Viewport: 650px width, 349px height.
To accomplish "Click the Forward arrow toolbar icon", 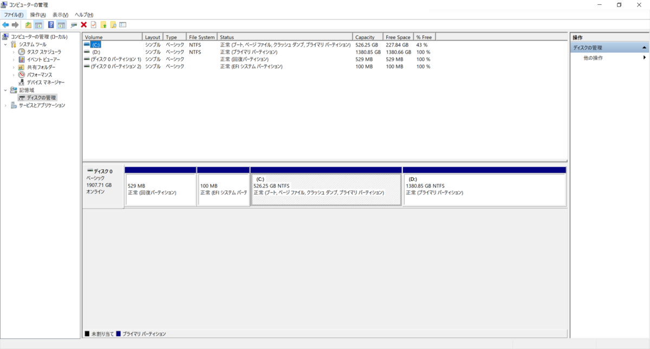I will click(x=15, y=25).
